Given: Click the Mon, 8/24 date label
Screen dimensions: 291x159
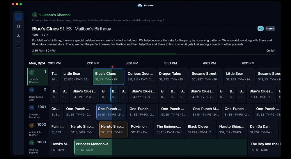Looking at the screenshot, I should coord(37,63).
